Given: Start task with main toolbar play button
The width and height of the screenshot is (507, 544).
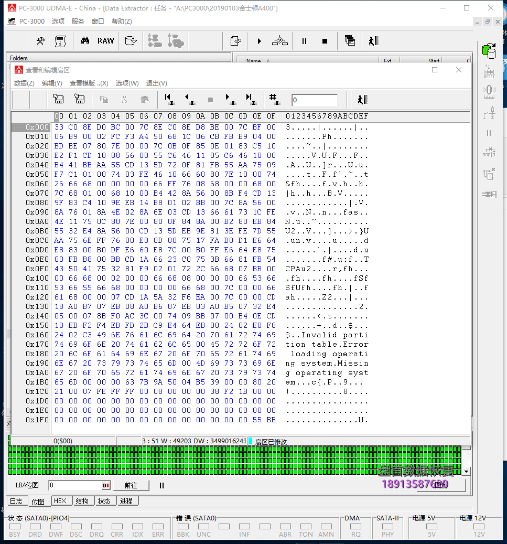Looking at the screenshot, I should 259,41.
